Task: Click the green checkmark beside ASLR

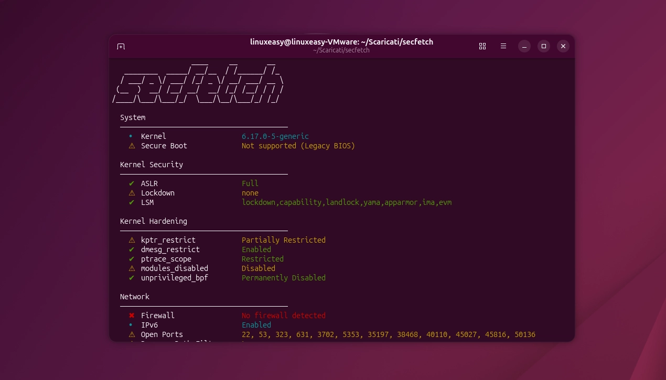Action: [x=132, y=183]
